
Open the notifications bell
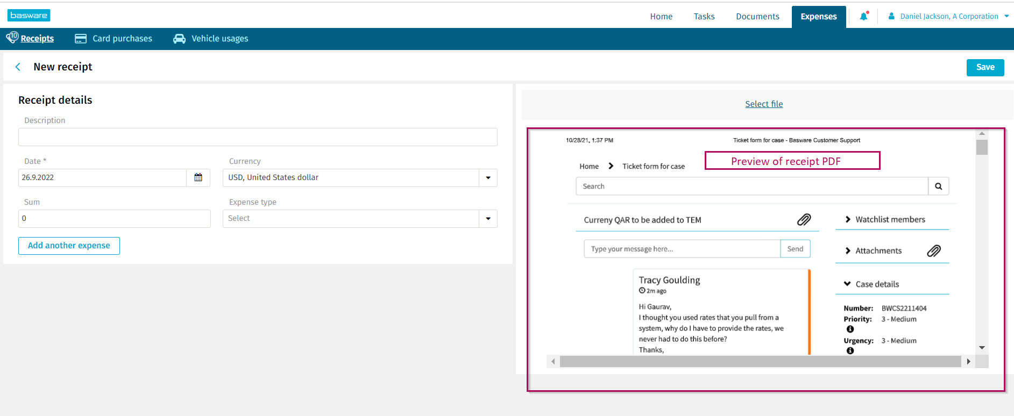point(864,16)
